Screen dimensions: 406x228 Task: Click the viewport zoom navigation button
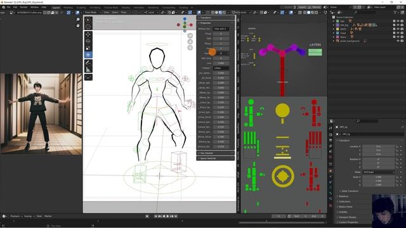pyautogui.click(x=190, y=35)
